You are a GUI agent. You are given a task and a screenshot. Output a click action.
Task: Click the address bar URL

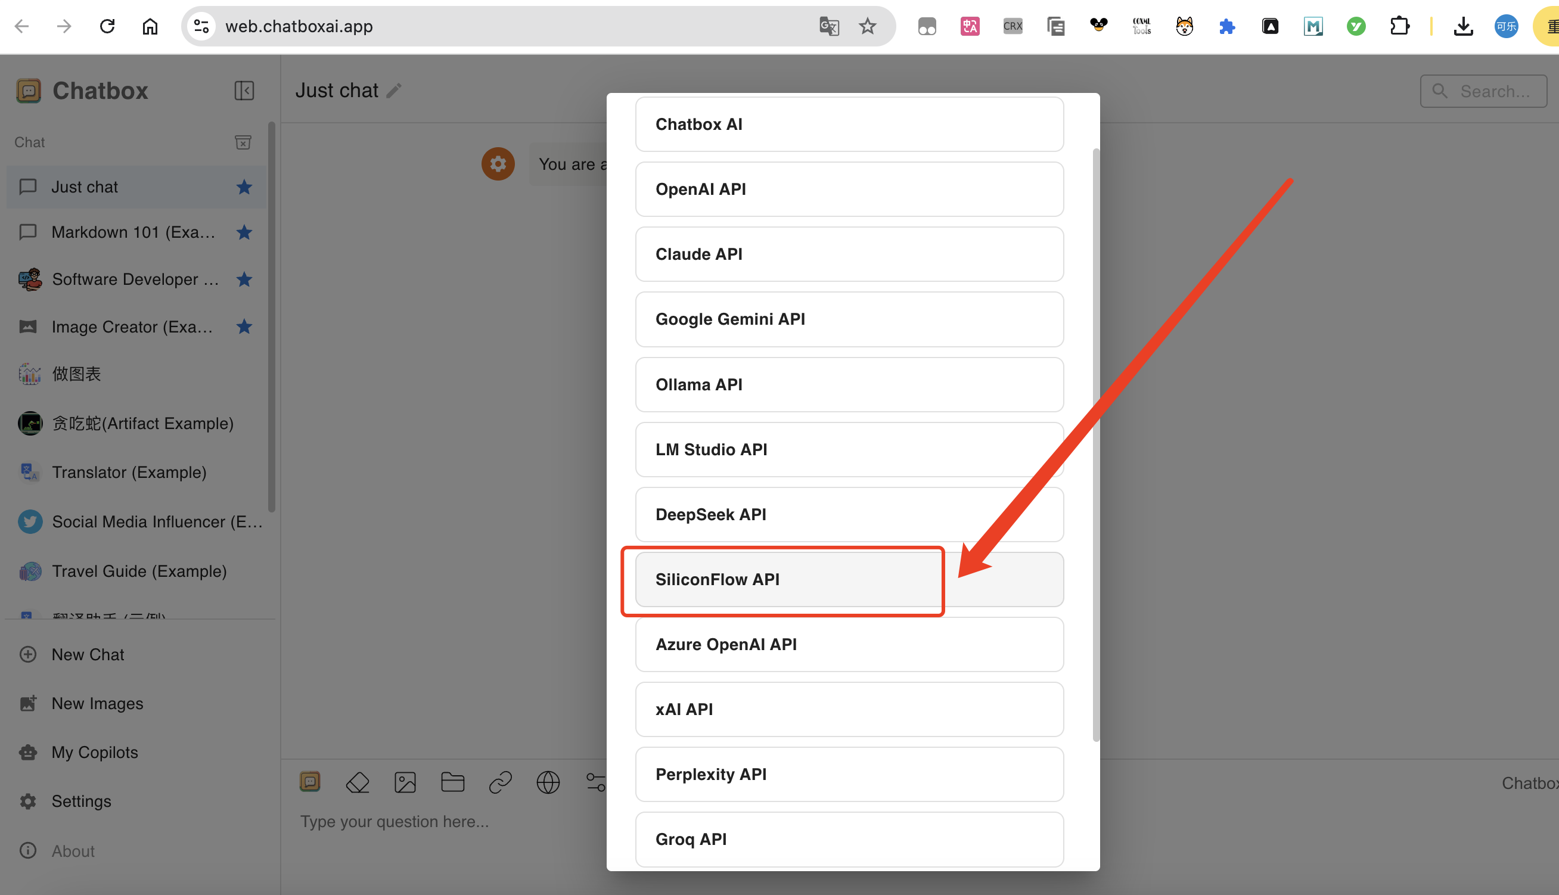click(x=299, y=26)
